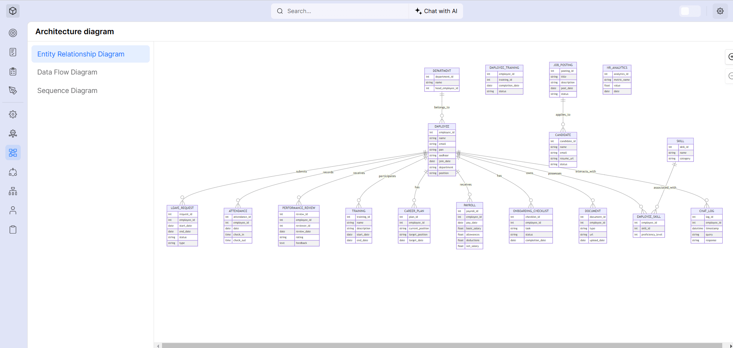Image resolution: width=733 pixels, height=348 pixels.
Task: Click the ATTENDANCE entity header
Action: [x=238, y=211]
